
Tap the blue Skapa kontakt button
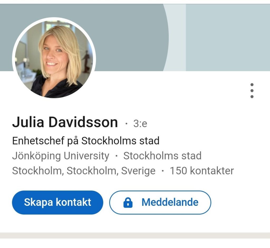57,202
